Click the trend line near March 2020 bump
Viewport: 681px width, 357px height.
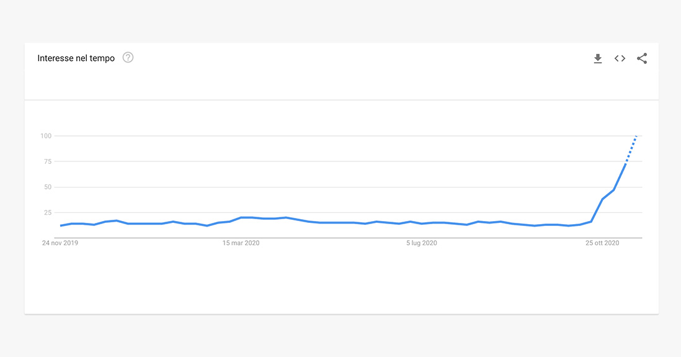click(x=246, y=217)
